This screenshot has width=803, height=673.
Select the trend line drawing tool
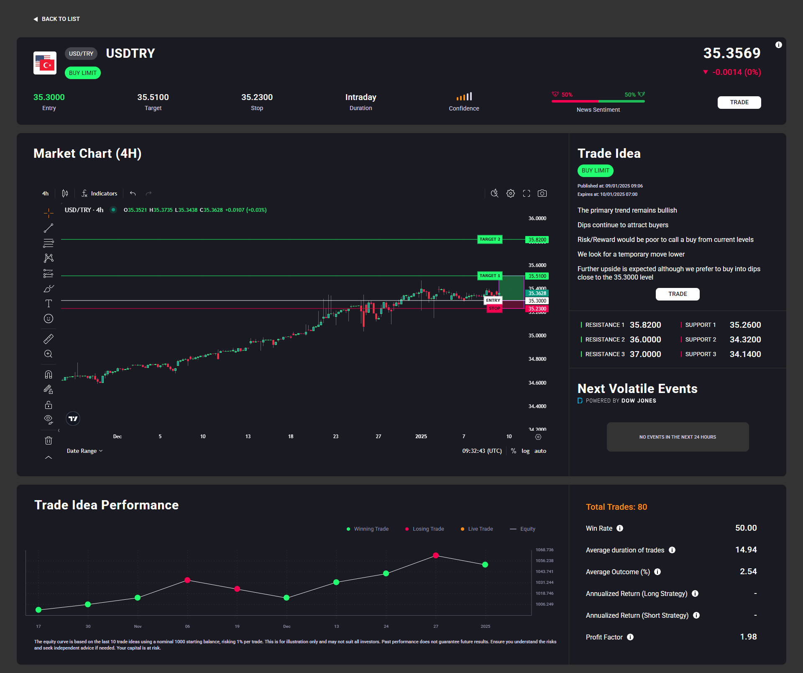[49, 228]
